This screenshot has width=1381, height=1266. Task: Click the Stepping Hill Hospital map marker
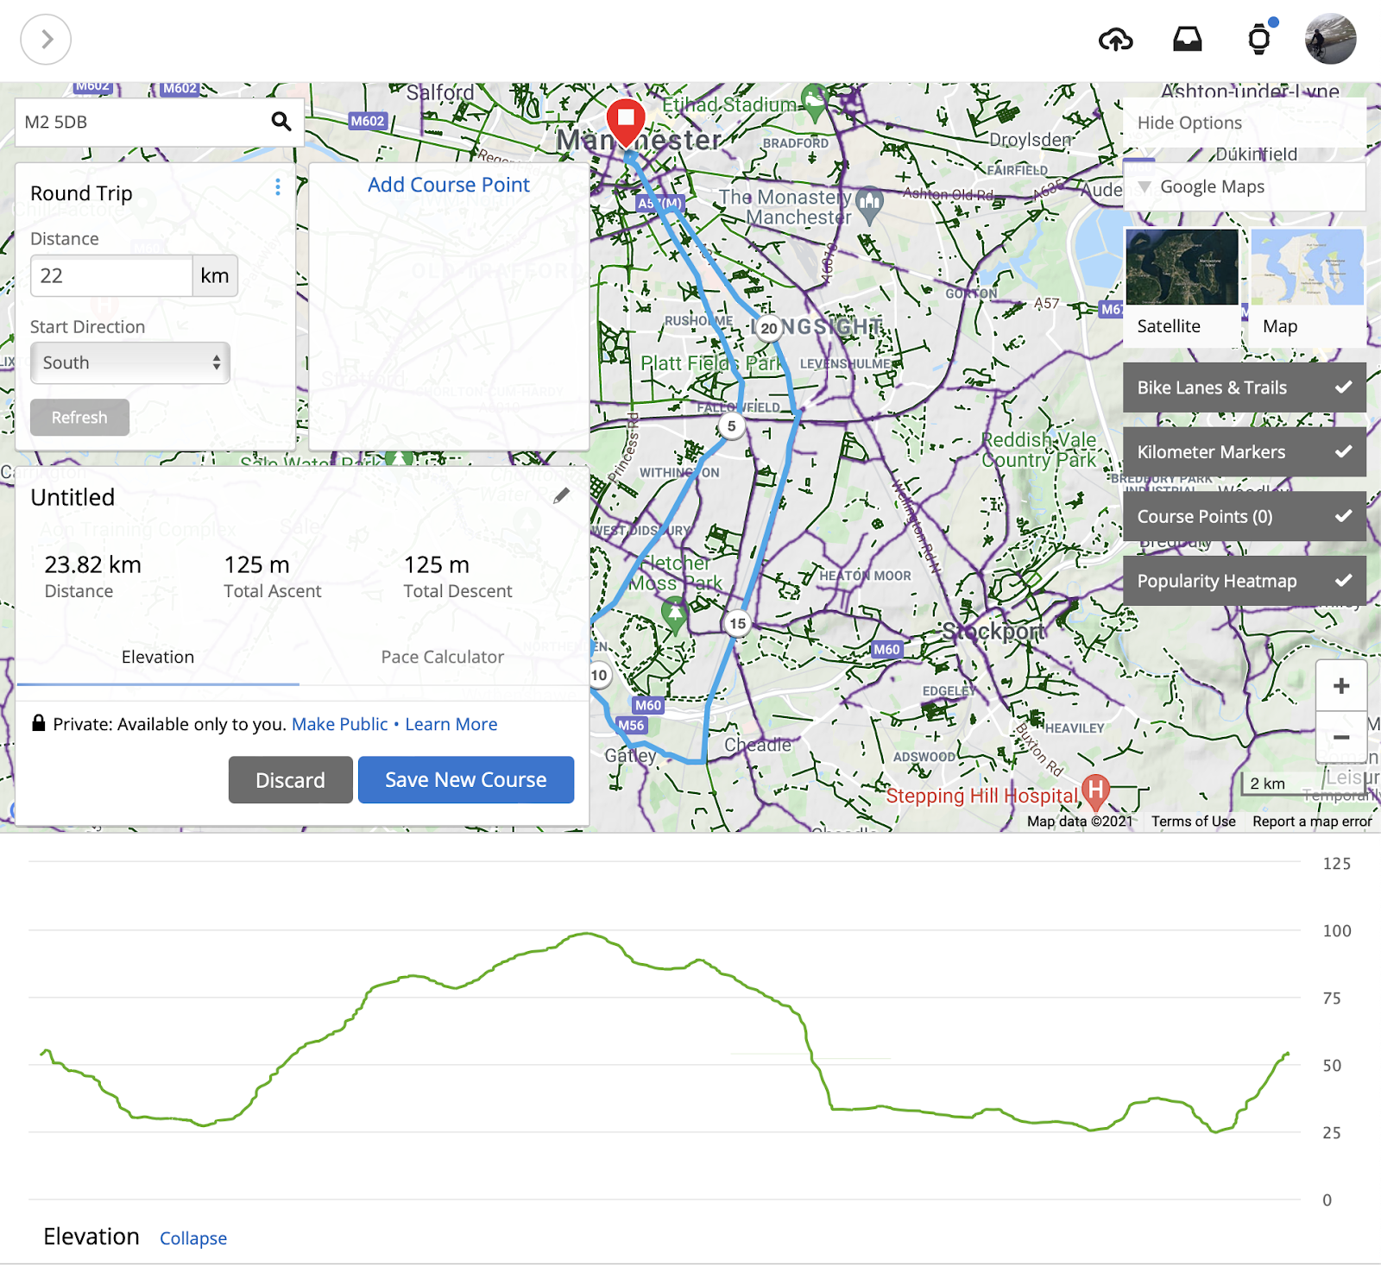1094,790
